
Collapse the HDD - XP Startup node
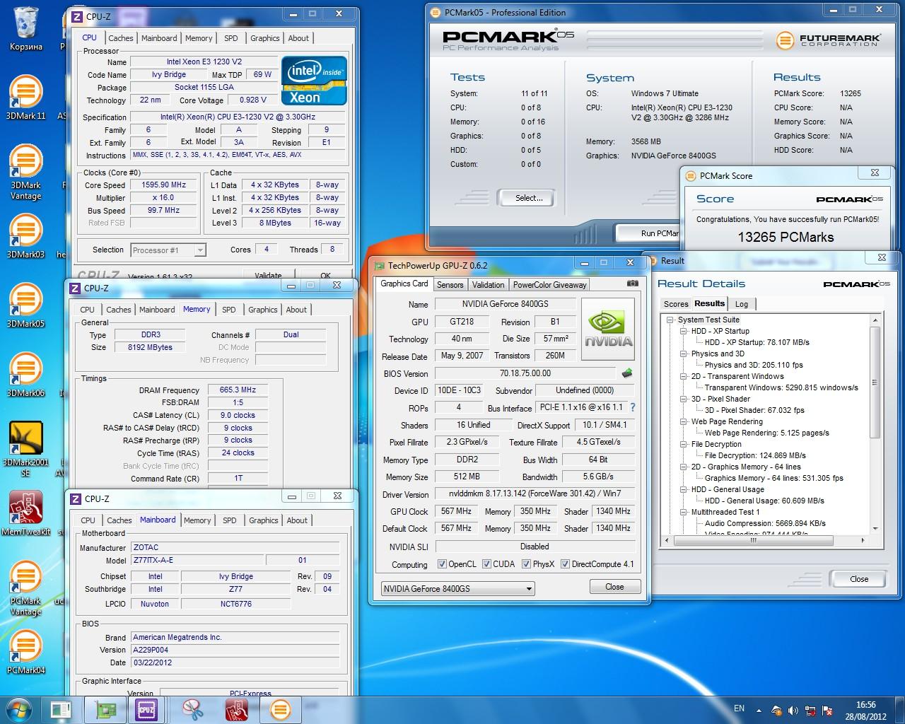(x=684, y=331)
